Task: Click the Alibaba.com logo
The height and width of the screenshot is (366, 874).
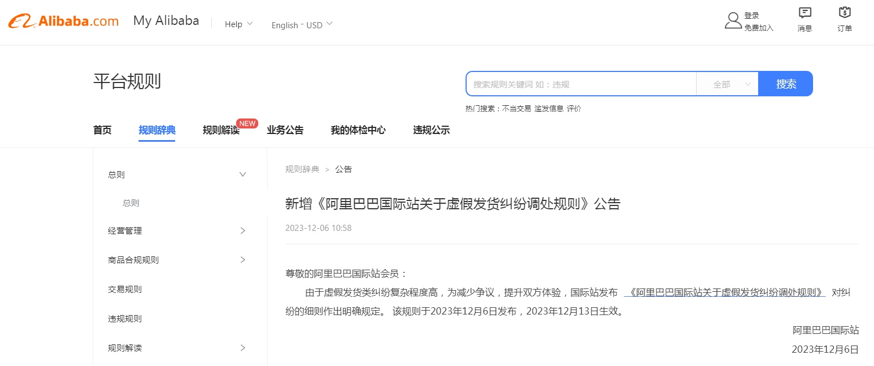Action: coord(63,21)
